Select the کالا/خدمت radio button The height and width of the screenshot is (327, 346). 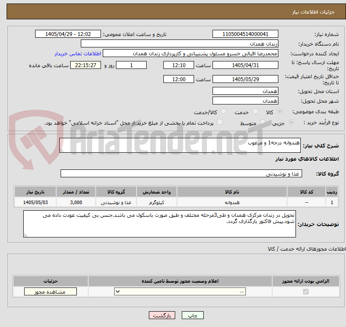[x=224, y=111]
